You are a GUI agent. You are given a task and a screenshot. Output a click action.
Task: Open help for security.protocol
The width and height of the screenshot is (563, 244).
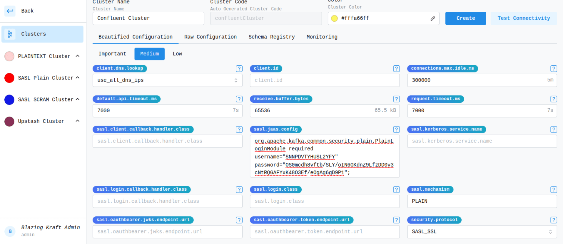tap(554, 220)
